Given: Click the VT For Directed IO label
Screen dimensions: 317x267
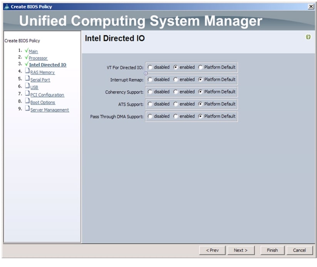Looking at the screenshot, I should tap(125, 67).
